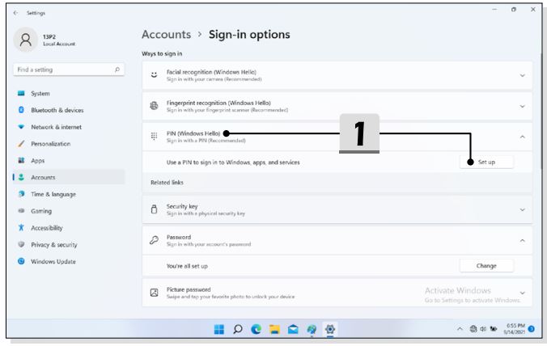Image resolution: width=547 pixels, height=346 pixels.
Task: Go to Bluetooth & devices settings
Action: (57, 110)
